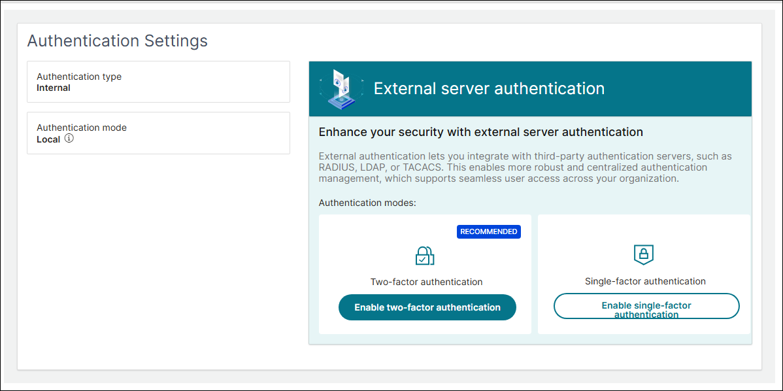The image size is (783, 391).
Task: Click the info icon beside Local
Action: click(69, 139)
